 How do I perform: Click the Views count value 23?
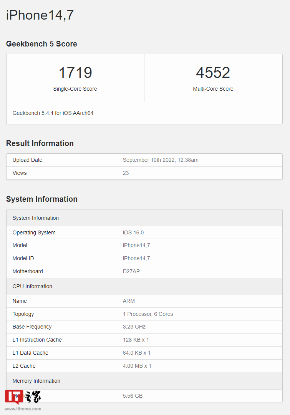[126, 173]
